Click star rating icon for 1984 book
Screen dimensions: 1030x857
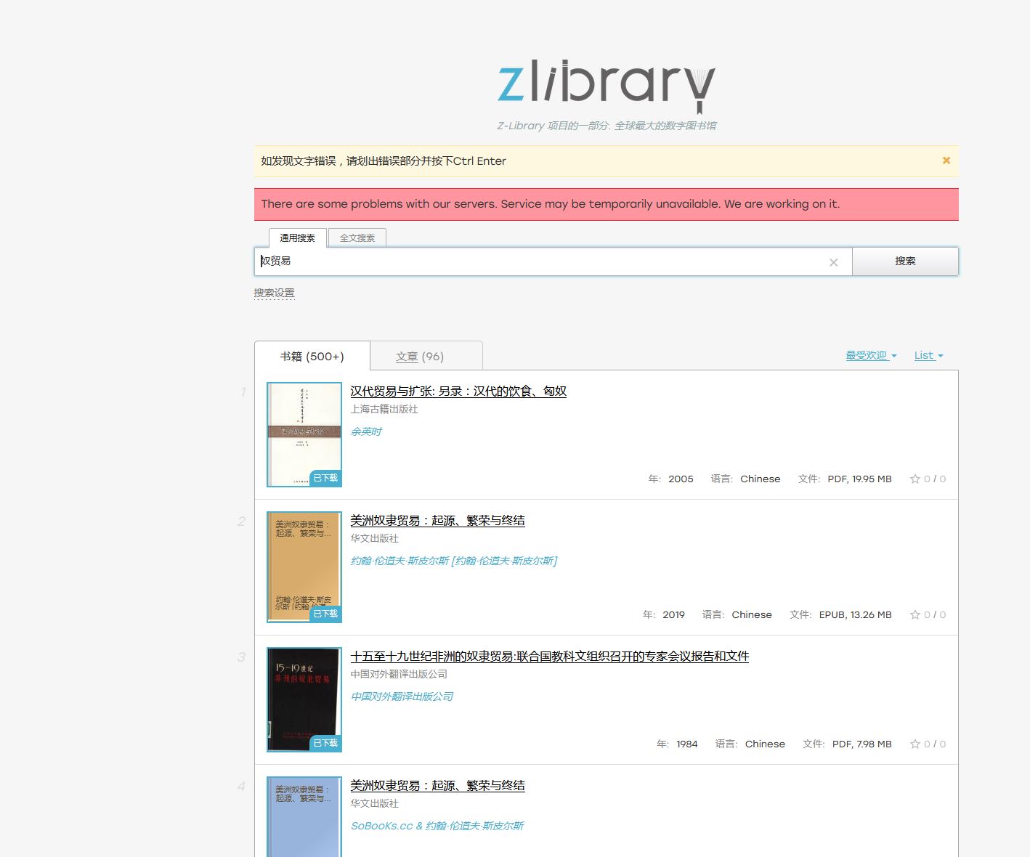915,744
